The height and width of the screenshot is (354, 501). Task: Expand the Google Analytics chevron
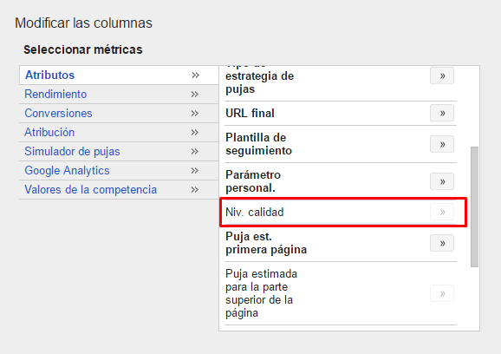195,170
